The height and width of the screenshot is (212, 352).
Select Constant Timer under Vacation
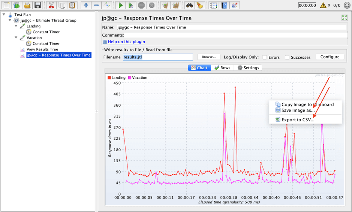[46, 44]
